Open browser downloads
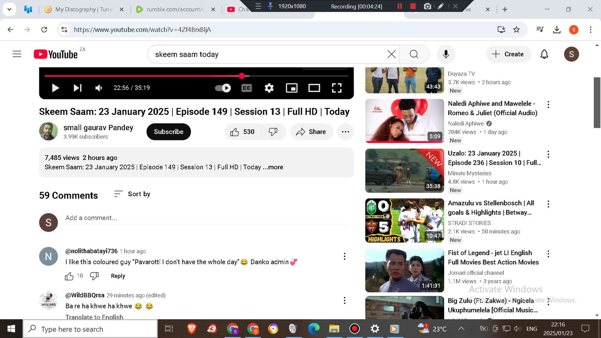 [557, 30]
